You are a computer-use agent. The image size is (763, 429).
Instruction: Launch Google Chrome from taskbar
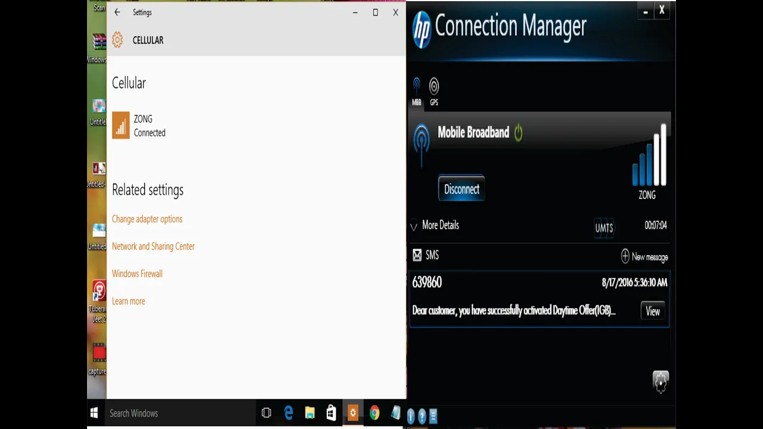coord(374,413)
